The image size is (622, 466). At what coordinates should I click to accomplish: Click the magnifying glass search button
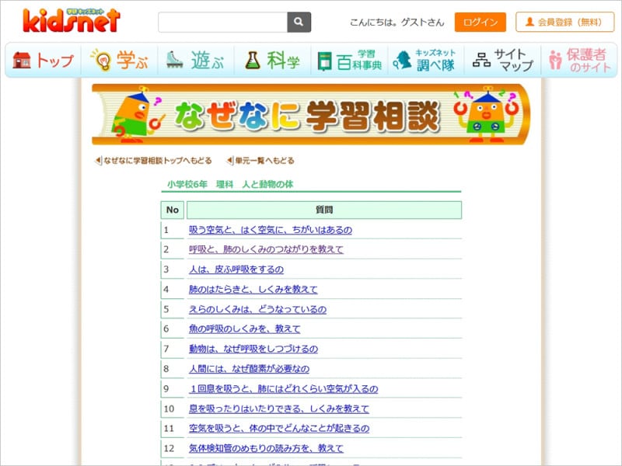point(299,22)
